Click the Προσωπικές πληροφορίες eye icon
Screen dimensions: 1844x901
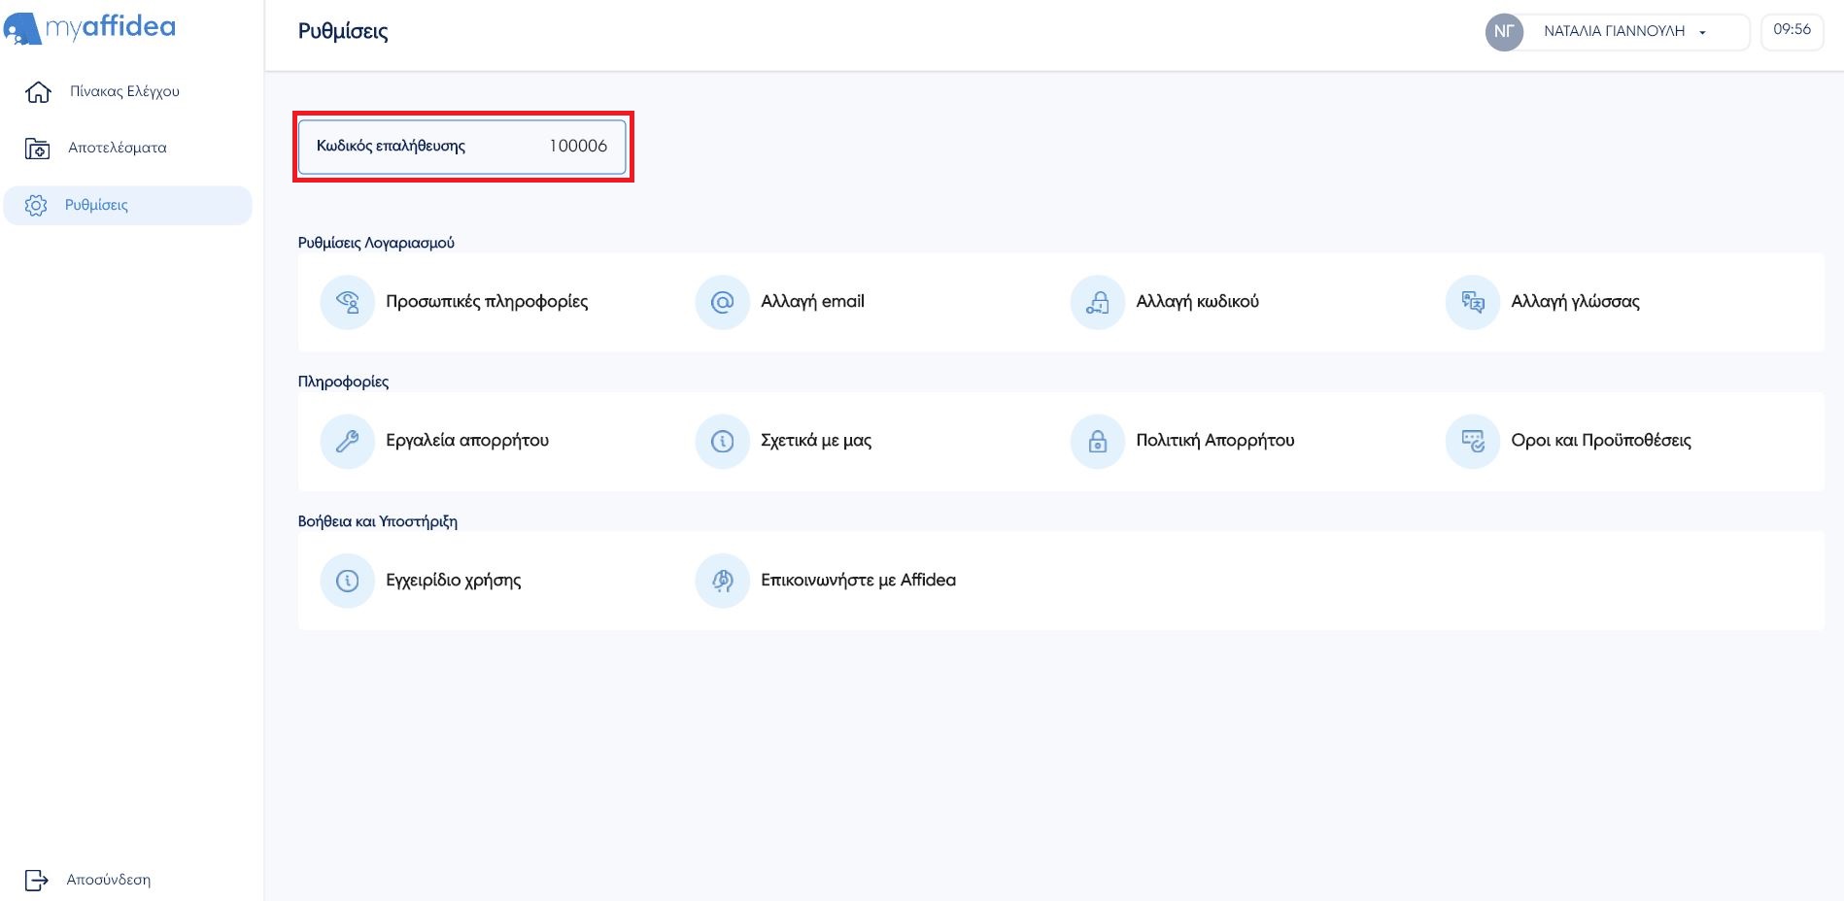(x=347, y=302)
